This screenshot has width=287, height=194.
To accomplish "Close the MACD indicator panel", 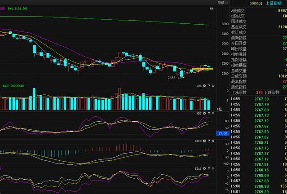I will click(213, 141).
